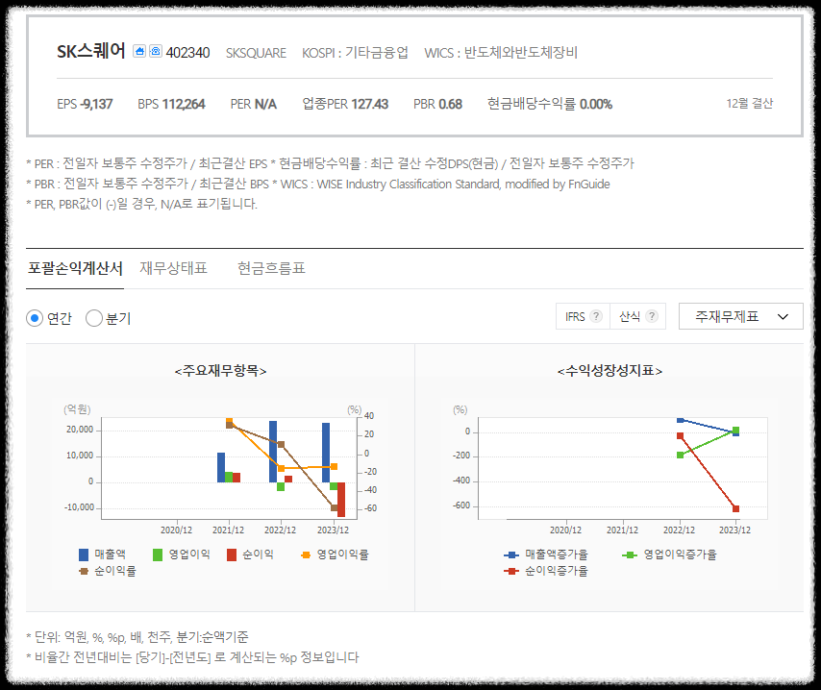Toggle the 매출액증가율 legend marker
This screenshot has width=821, height=690.
[511, 554]
